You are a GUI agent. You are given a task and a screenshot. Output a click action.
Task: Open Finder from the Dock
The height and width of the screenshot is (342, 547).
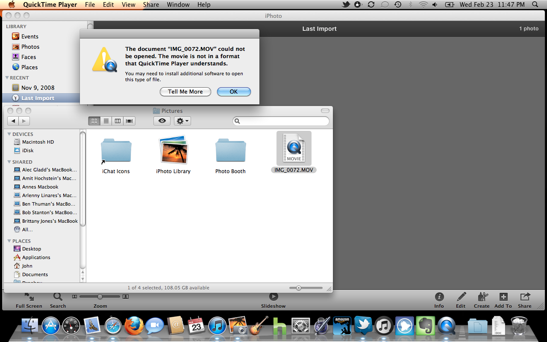coord(30,326)
